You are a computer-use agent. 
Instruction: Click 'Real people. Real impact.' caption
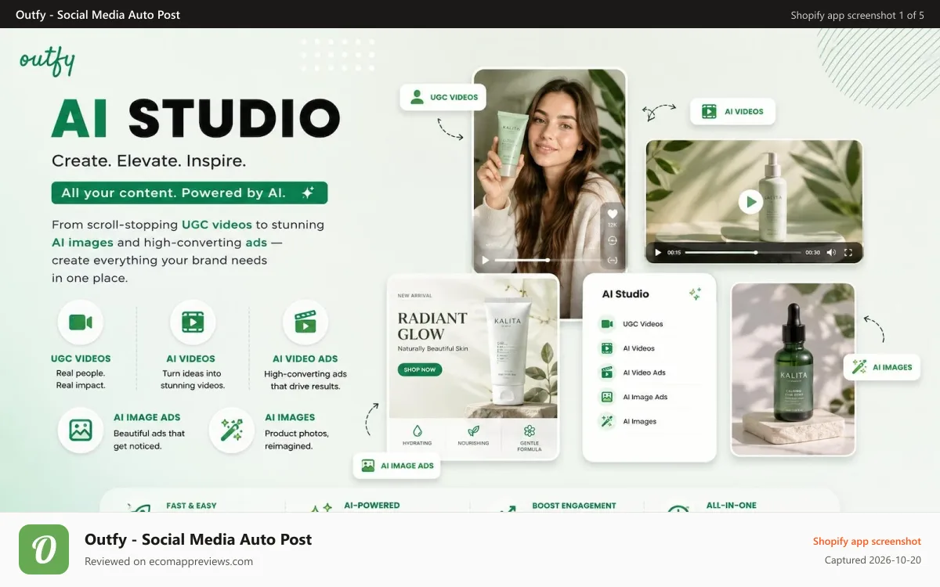point(81,379)
